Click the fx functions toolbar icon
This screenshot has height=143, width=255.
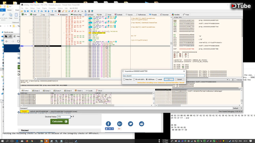pyautogui.click(x=75, y=11)
